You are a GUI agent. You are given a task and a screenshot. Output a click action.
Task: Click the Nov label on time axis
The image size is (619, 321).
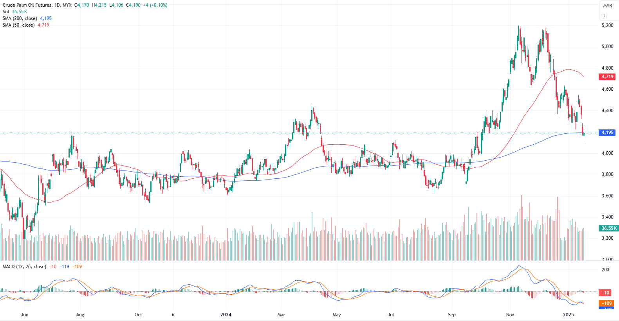(x=510, y=315)
